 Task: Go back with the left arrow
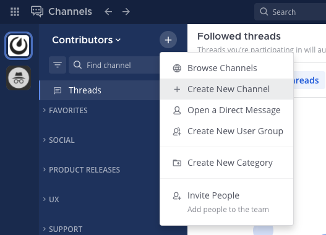point(108,12)
